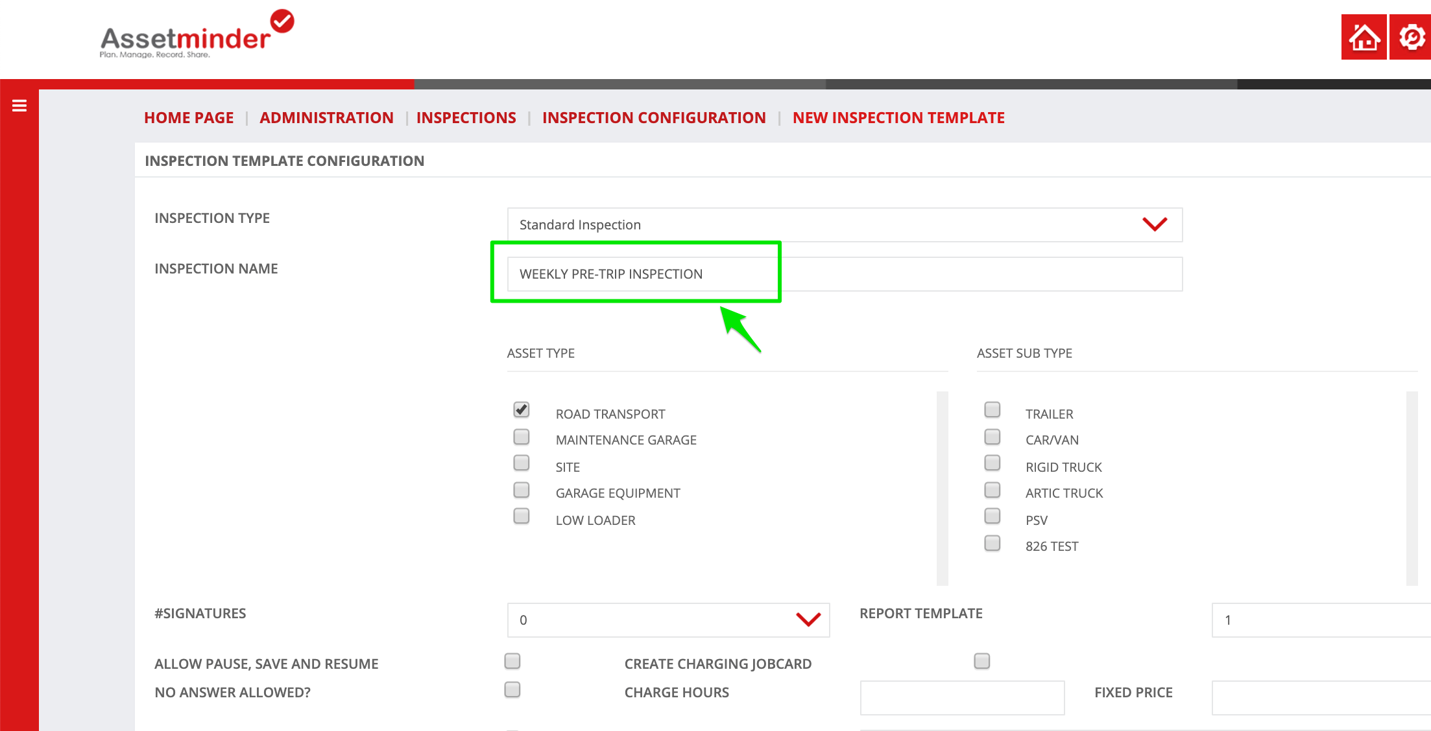This screenshot has height=731, width=1431.
Task: Click the ASSET SUB TYPE label
Action: pyautogui.click(x=1024, y=353)
